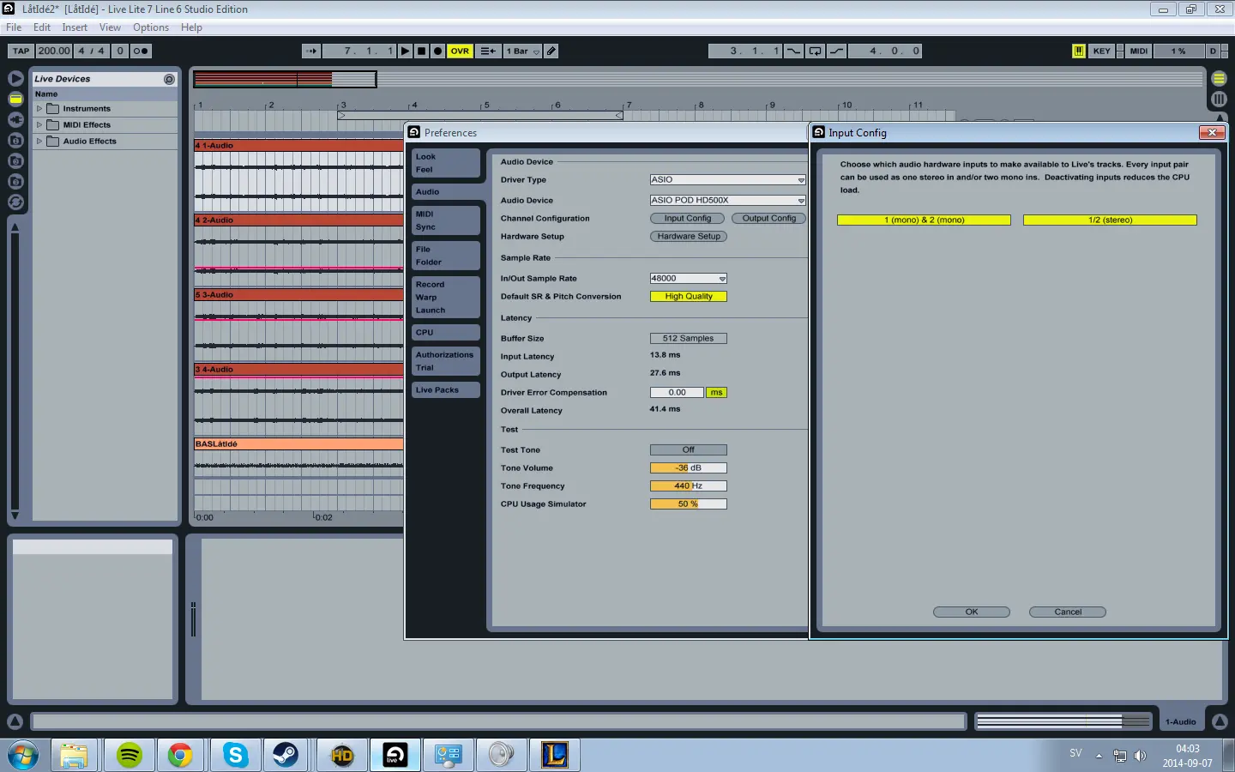Click Back to Arrangement button

[488, 51]
